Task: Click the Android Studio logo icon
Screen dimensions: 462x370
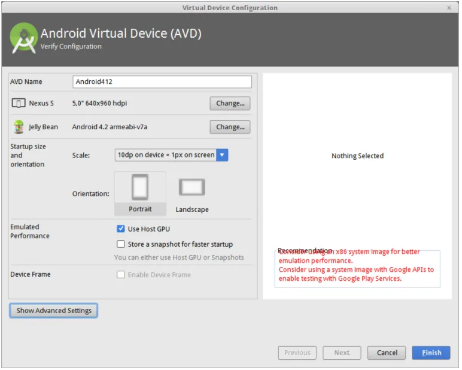Action: 23,38
